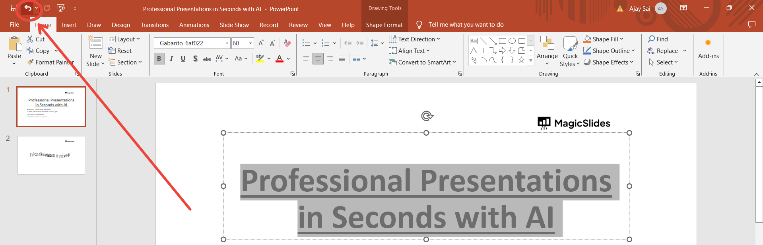Screen dimensions: 763x245
Task: Open the font name combo box
Action: coord(192,43)
